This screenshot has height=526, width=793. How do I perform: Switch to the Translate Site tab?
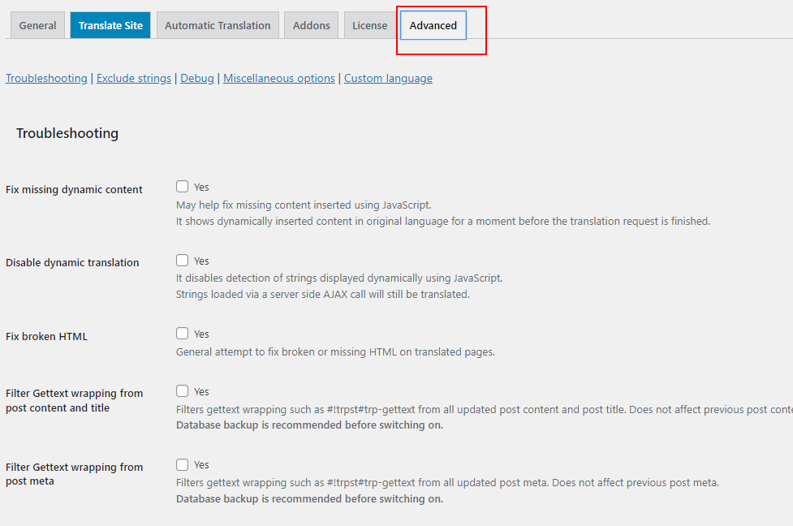click(110, 25)
